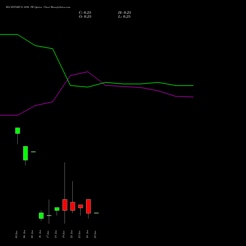This screenshot has width=246, height=246.
Task: Click the flat dash candle for 08 Jun
Action: pyautogui.click(x=33, y=152)
